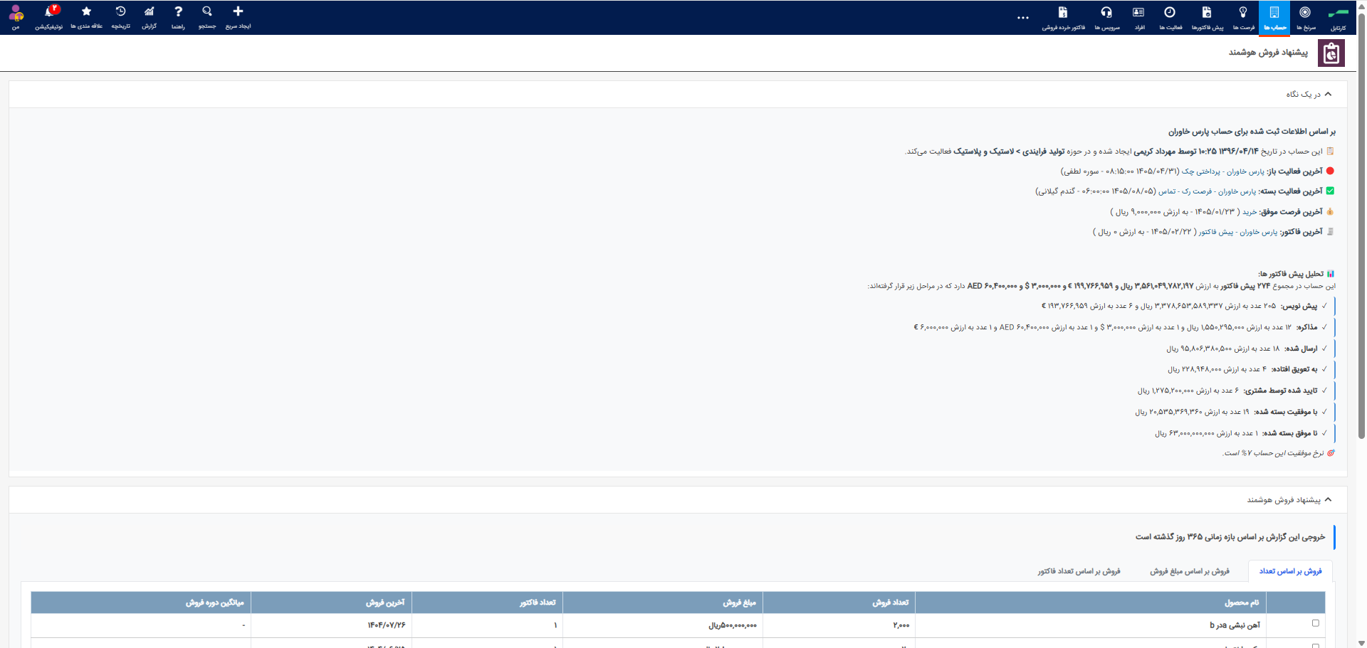The image size is (1367, 648).
Task: Open the last open activity link
Action: point(1223,171)
